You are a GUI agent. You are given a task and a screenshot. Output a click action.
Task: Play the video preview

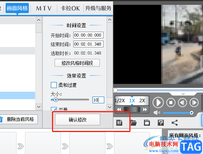coord(158,103)
